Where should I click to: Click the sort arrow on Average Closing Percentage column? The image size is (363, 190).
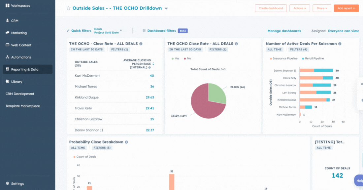[x=153, y=63]
